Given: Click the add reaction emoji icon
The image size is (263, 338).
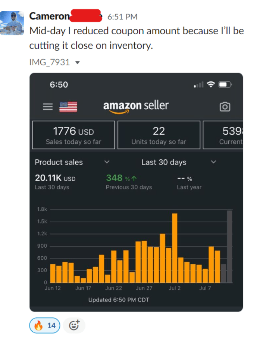Looking at the screenshot, I should tap(74, 326).
